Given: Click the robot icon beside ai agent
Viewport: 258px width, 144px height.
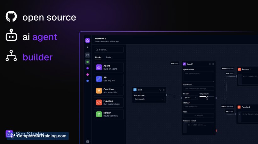Looking at the screenshot, I should (x=11, y=35).
